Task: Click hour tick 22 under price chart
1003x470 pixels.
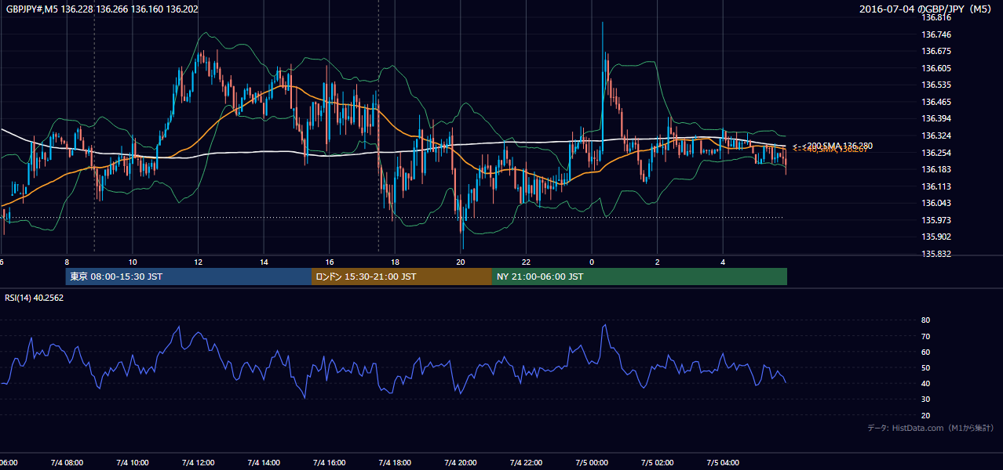Action: click(x=526, y=262)
